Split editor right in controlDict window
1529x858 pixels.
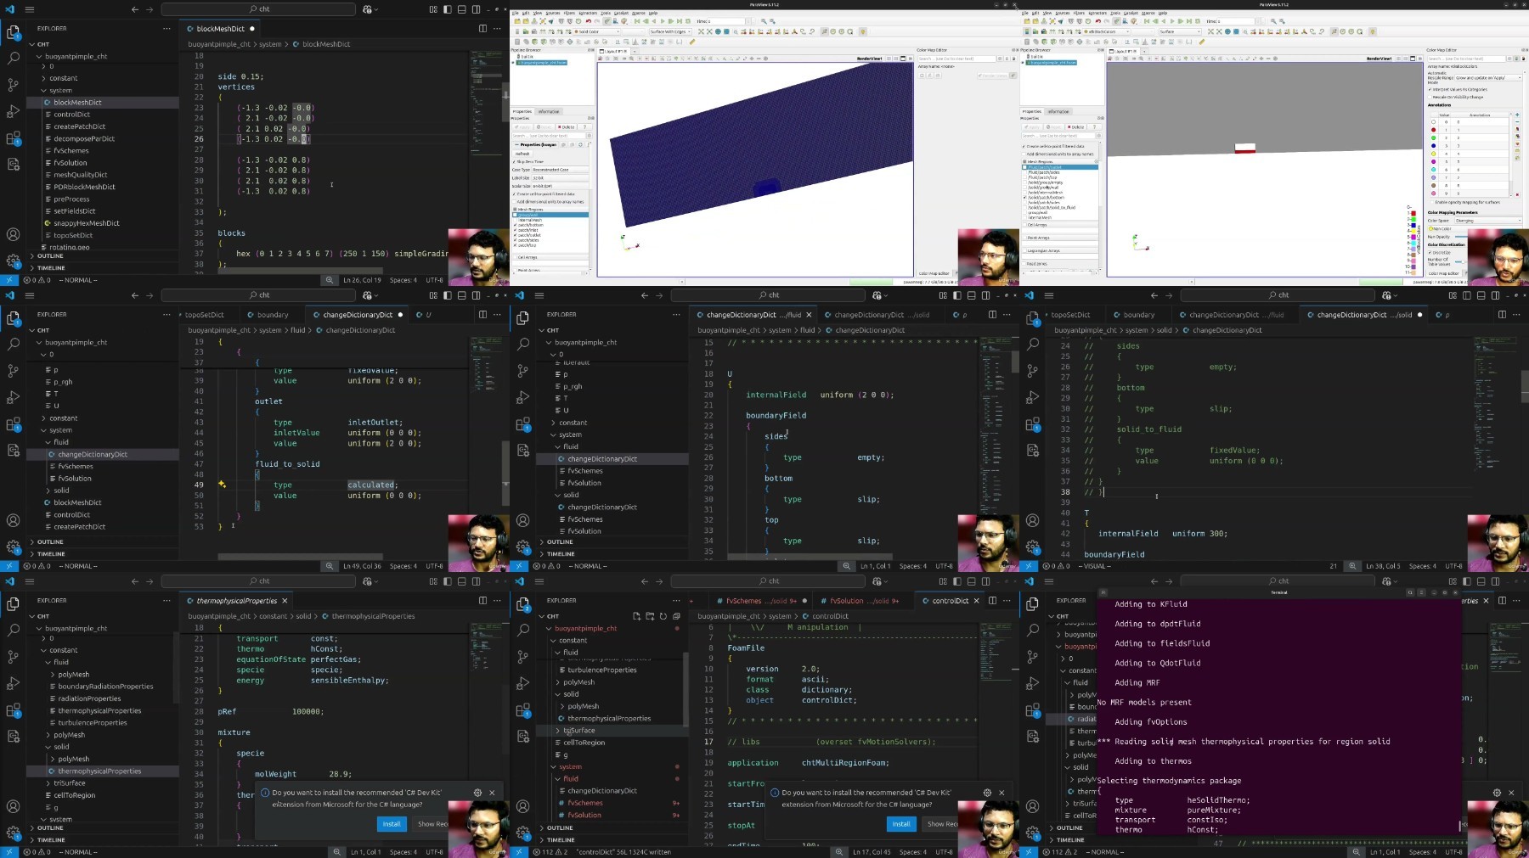tap(992, 600)
